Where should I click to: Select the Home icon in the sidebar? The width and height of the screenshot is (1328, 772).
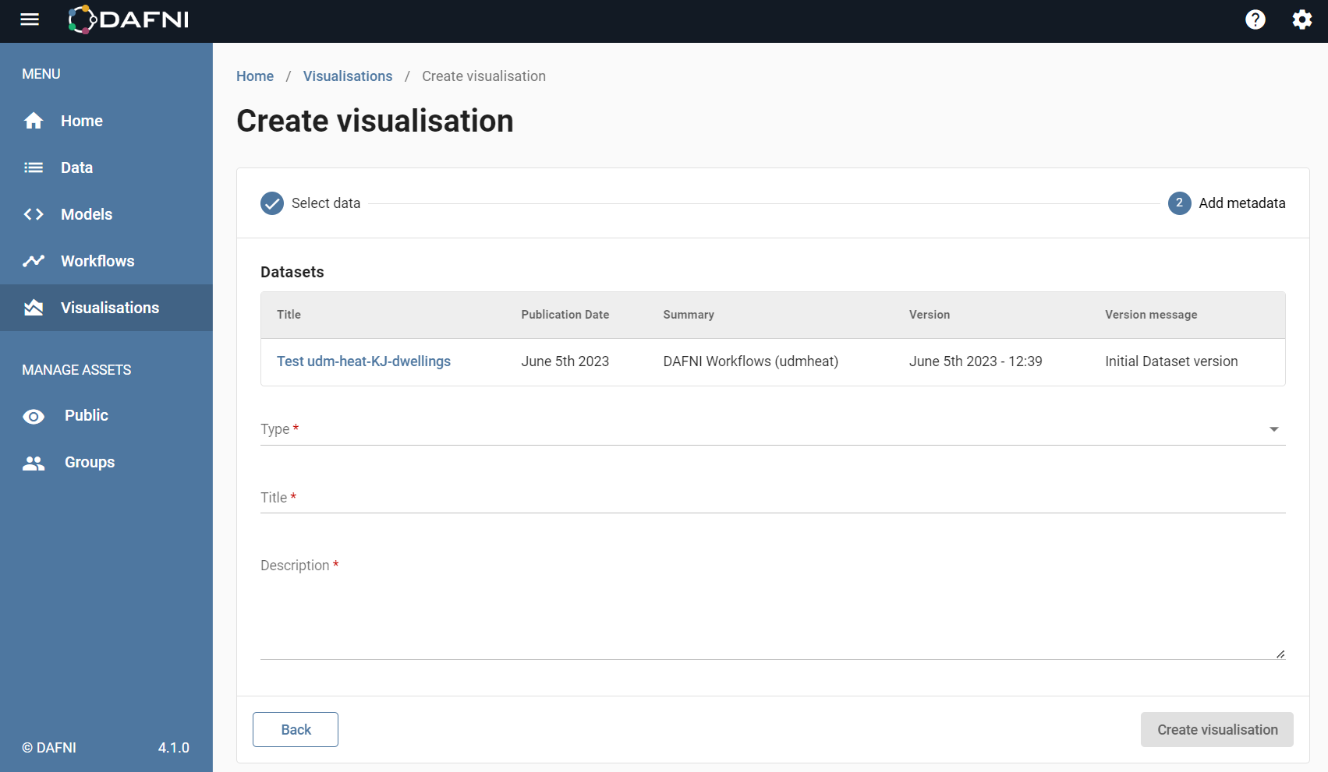click(x=34, y=121)
